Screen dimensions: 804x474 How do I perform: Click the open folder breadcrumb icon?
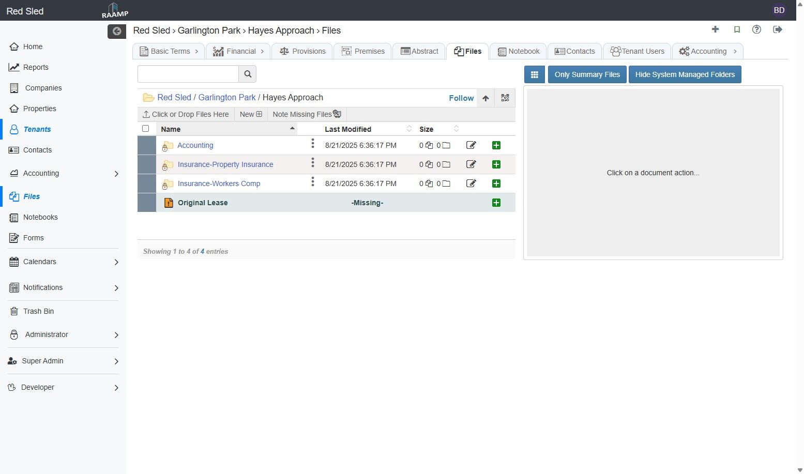(149, 98)
